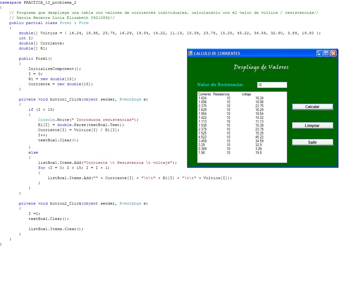
Task: Click namespace PRACTICA_10_problema_2 in code
Action: point(37,2)
